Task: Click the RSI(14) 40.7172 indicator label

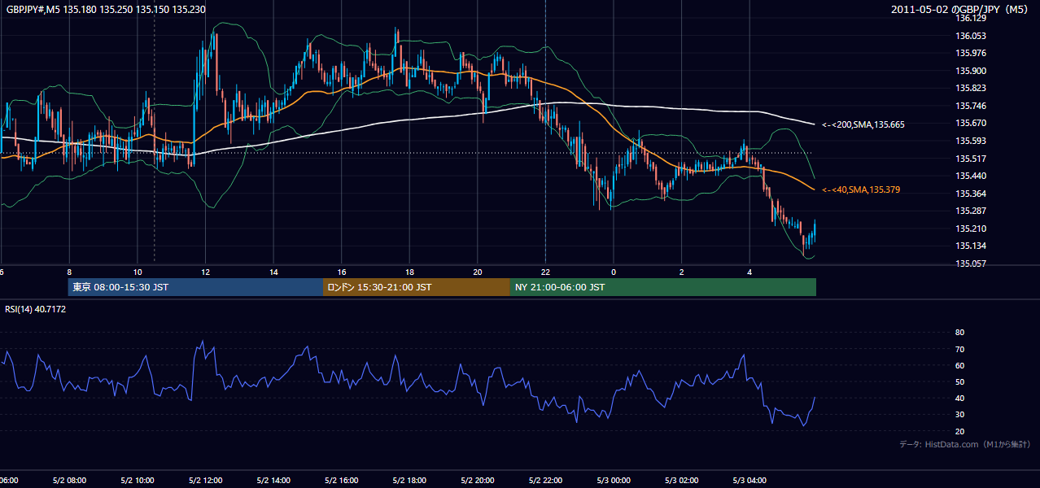Action: (36, 309)
